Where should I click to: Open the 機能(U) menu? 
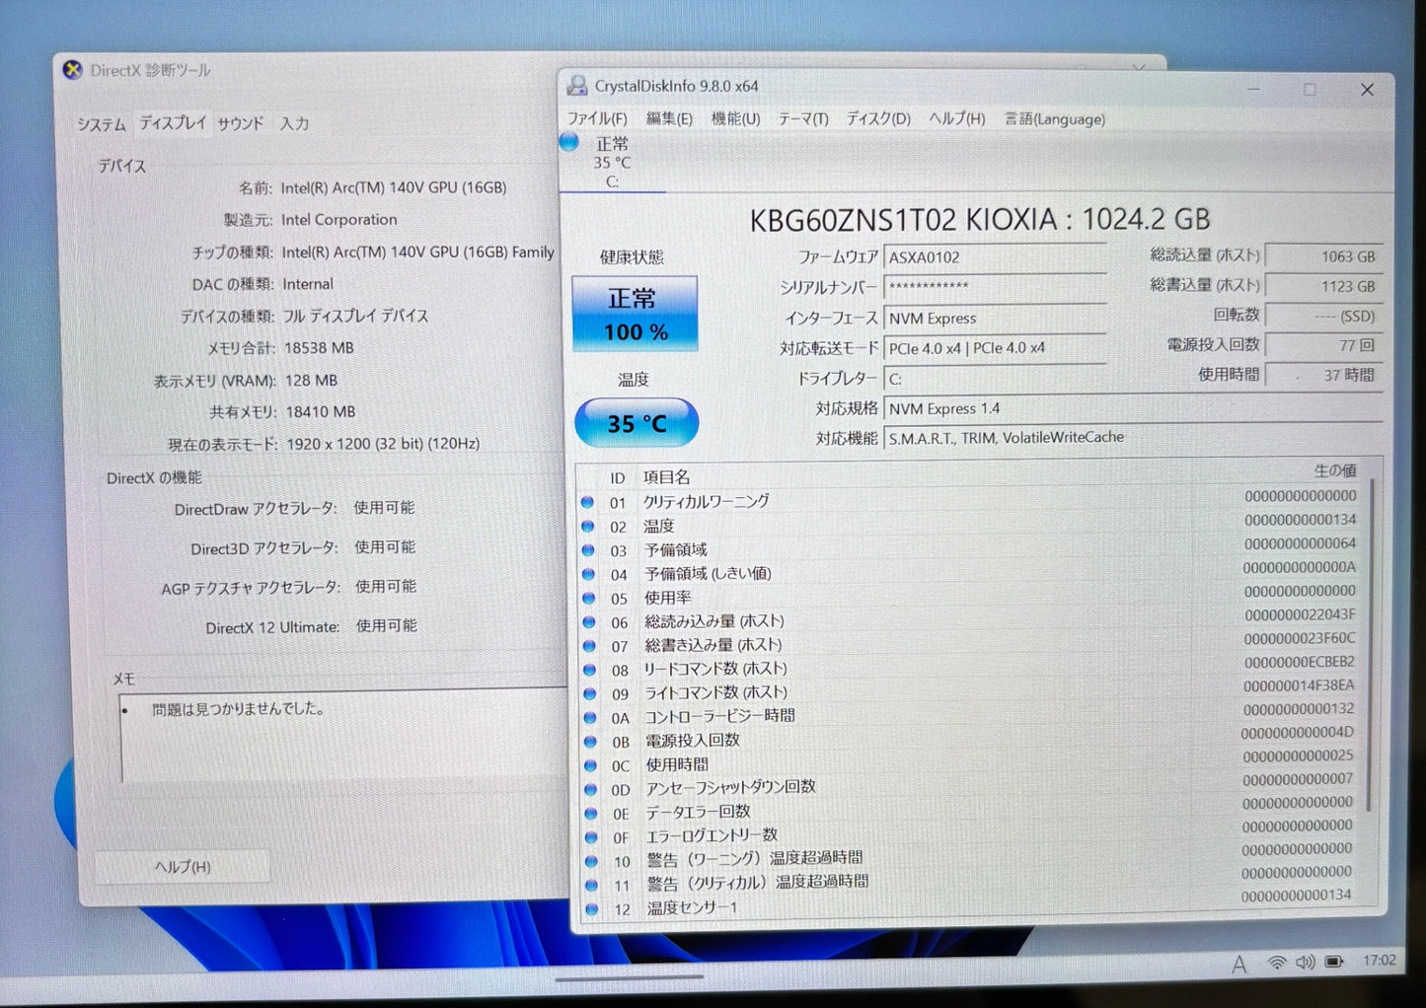tap(735, 118)
